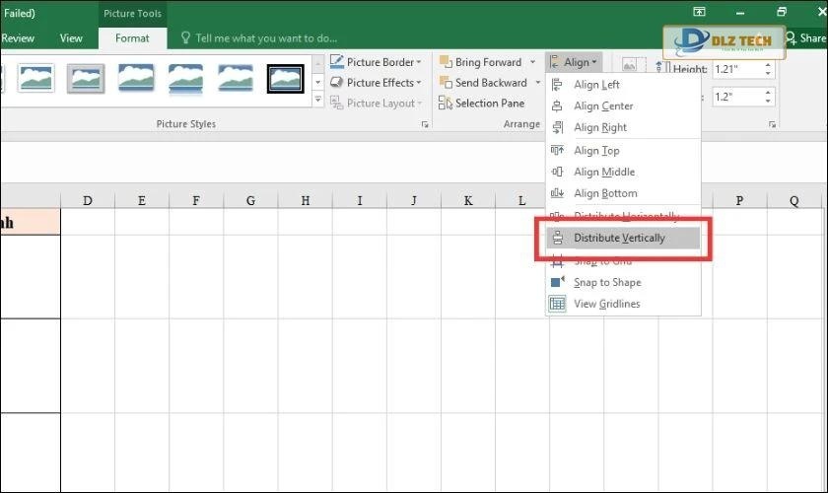Choose Align Left in the dropdown
This screenshot has width=828, height=493.
(596, 85)
